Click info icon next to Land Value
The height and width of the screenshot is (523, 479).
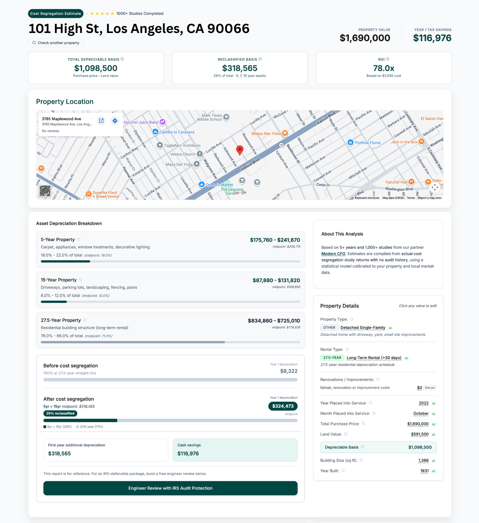click(346, 434)
